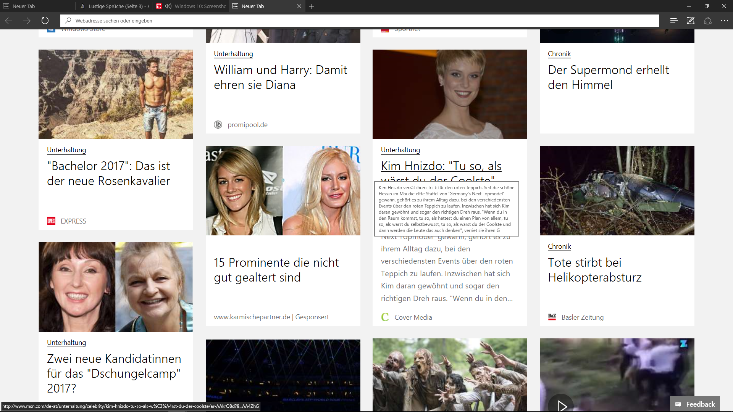The width and height of the screenshot is (733, 412).
Task: Click the shirtless man canyon photo
Action: [116, 94]
